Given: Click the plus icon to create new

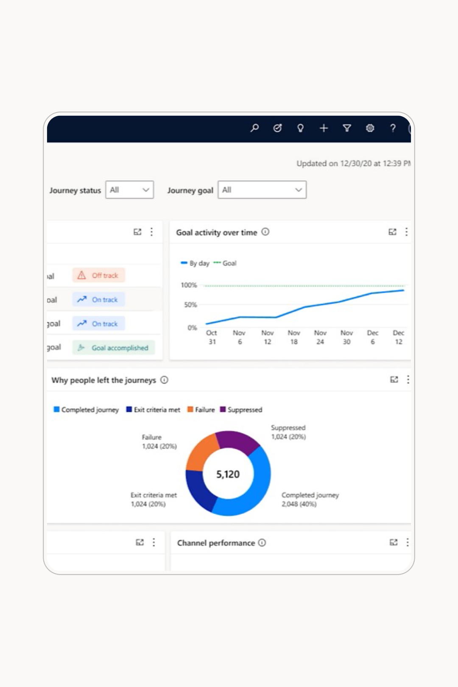Looking at the screenshot, I should pos(324,128).
